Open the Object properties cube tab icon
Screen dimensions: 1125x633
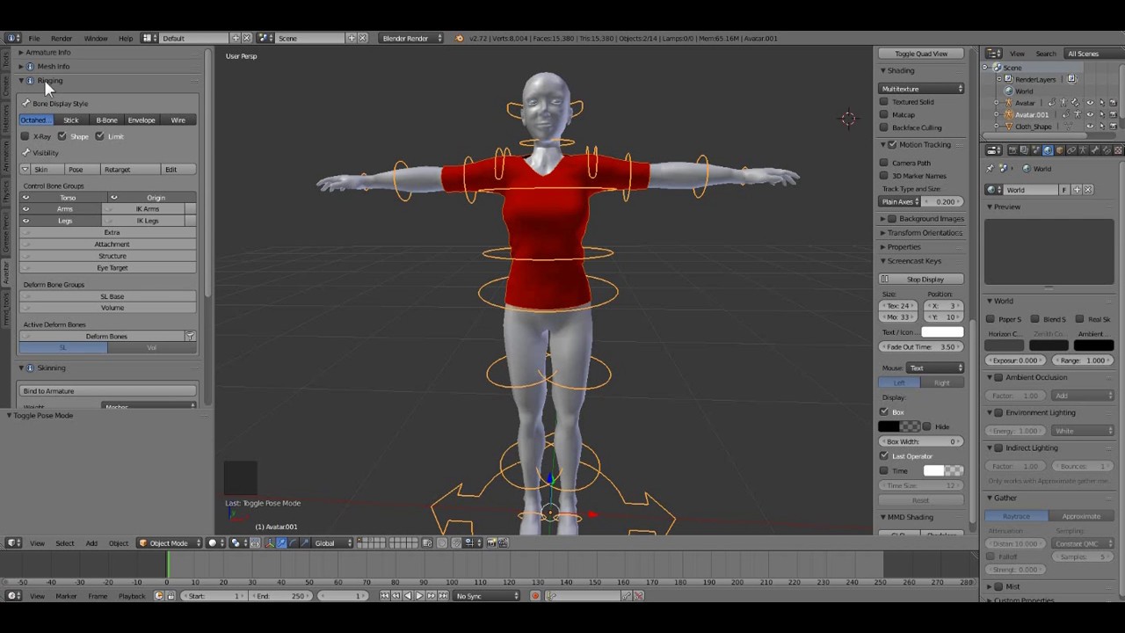pos(1060,150)
